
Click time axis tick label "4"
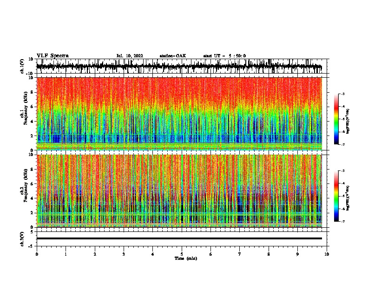[x=153, y=254]
